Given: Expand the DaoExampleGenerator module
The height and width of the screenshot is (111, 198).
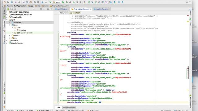Looking at the screenshot, I should point(7,14).
